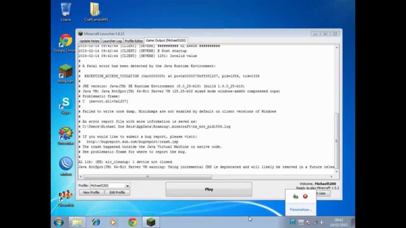Image resolution: width=406 pixels, height=228 pixels.
Task: Click the 'See problematic frame' log line
Action: (132, 152)
